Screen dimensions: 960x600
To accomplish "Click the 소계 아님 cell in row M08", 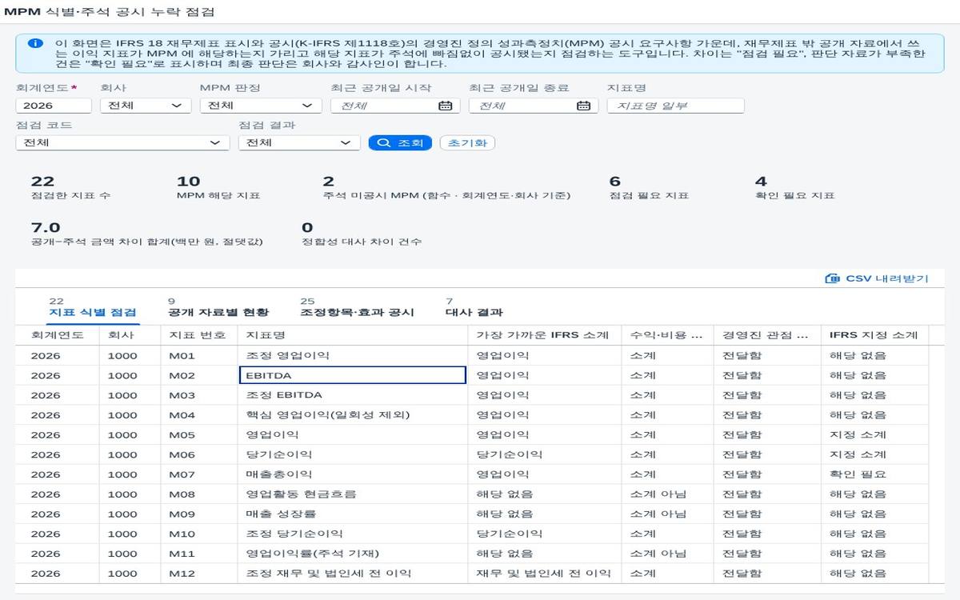I will point(668,494).
